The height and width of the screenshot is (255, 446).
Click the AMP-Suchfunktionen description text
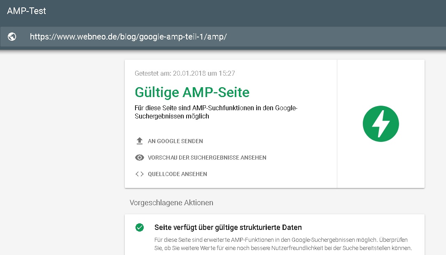click(216, 112)
